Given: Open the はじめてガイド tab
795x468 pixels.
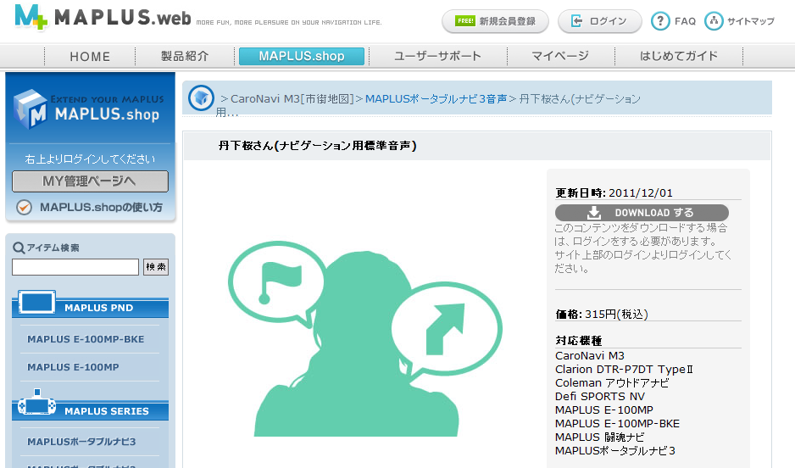Looking at the screenshot, I should click(x=679, y=56).
